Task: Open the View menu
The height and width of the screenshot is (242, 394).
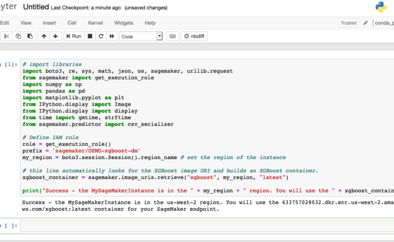Action: click(x=26, y=23)
